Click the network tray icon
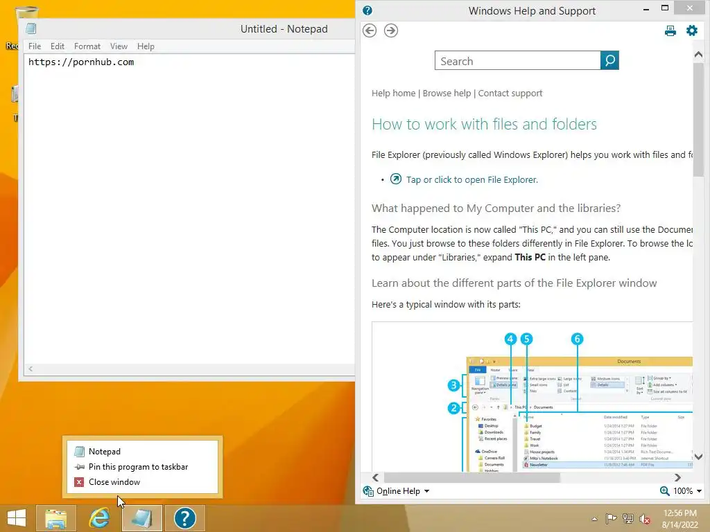 (x=627, y=518)
